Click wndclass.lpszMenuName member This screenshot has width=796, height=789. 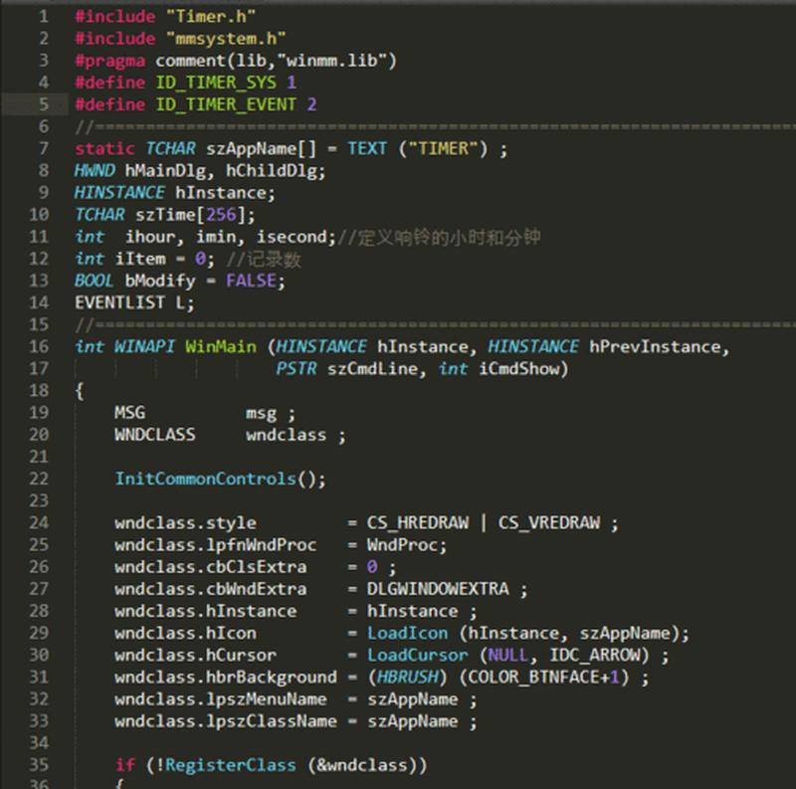[221, 699]
